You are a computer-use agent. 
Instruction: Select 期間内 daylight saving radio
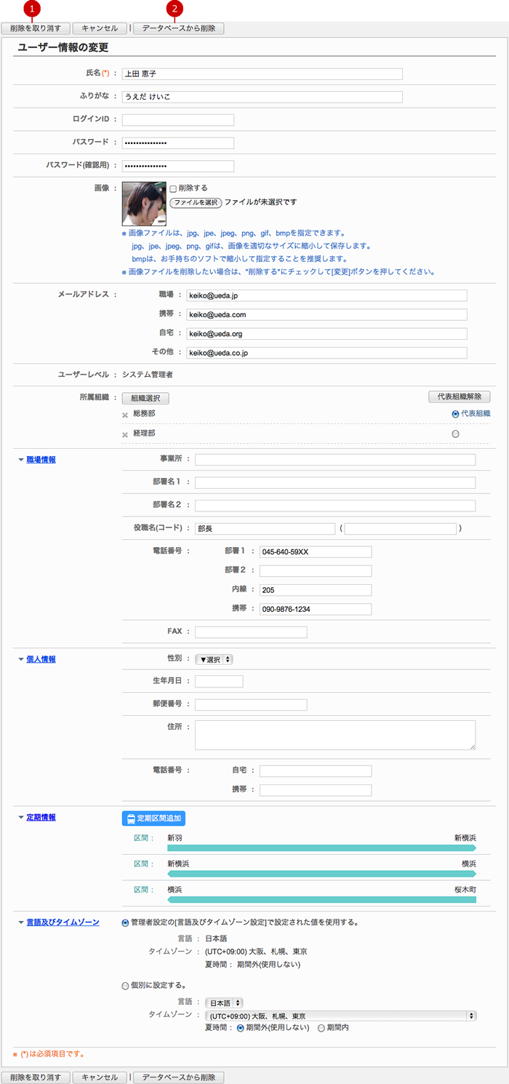(321, 1028)
